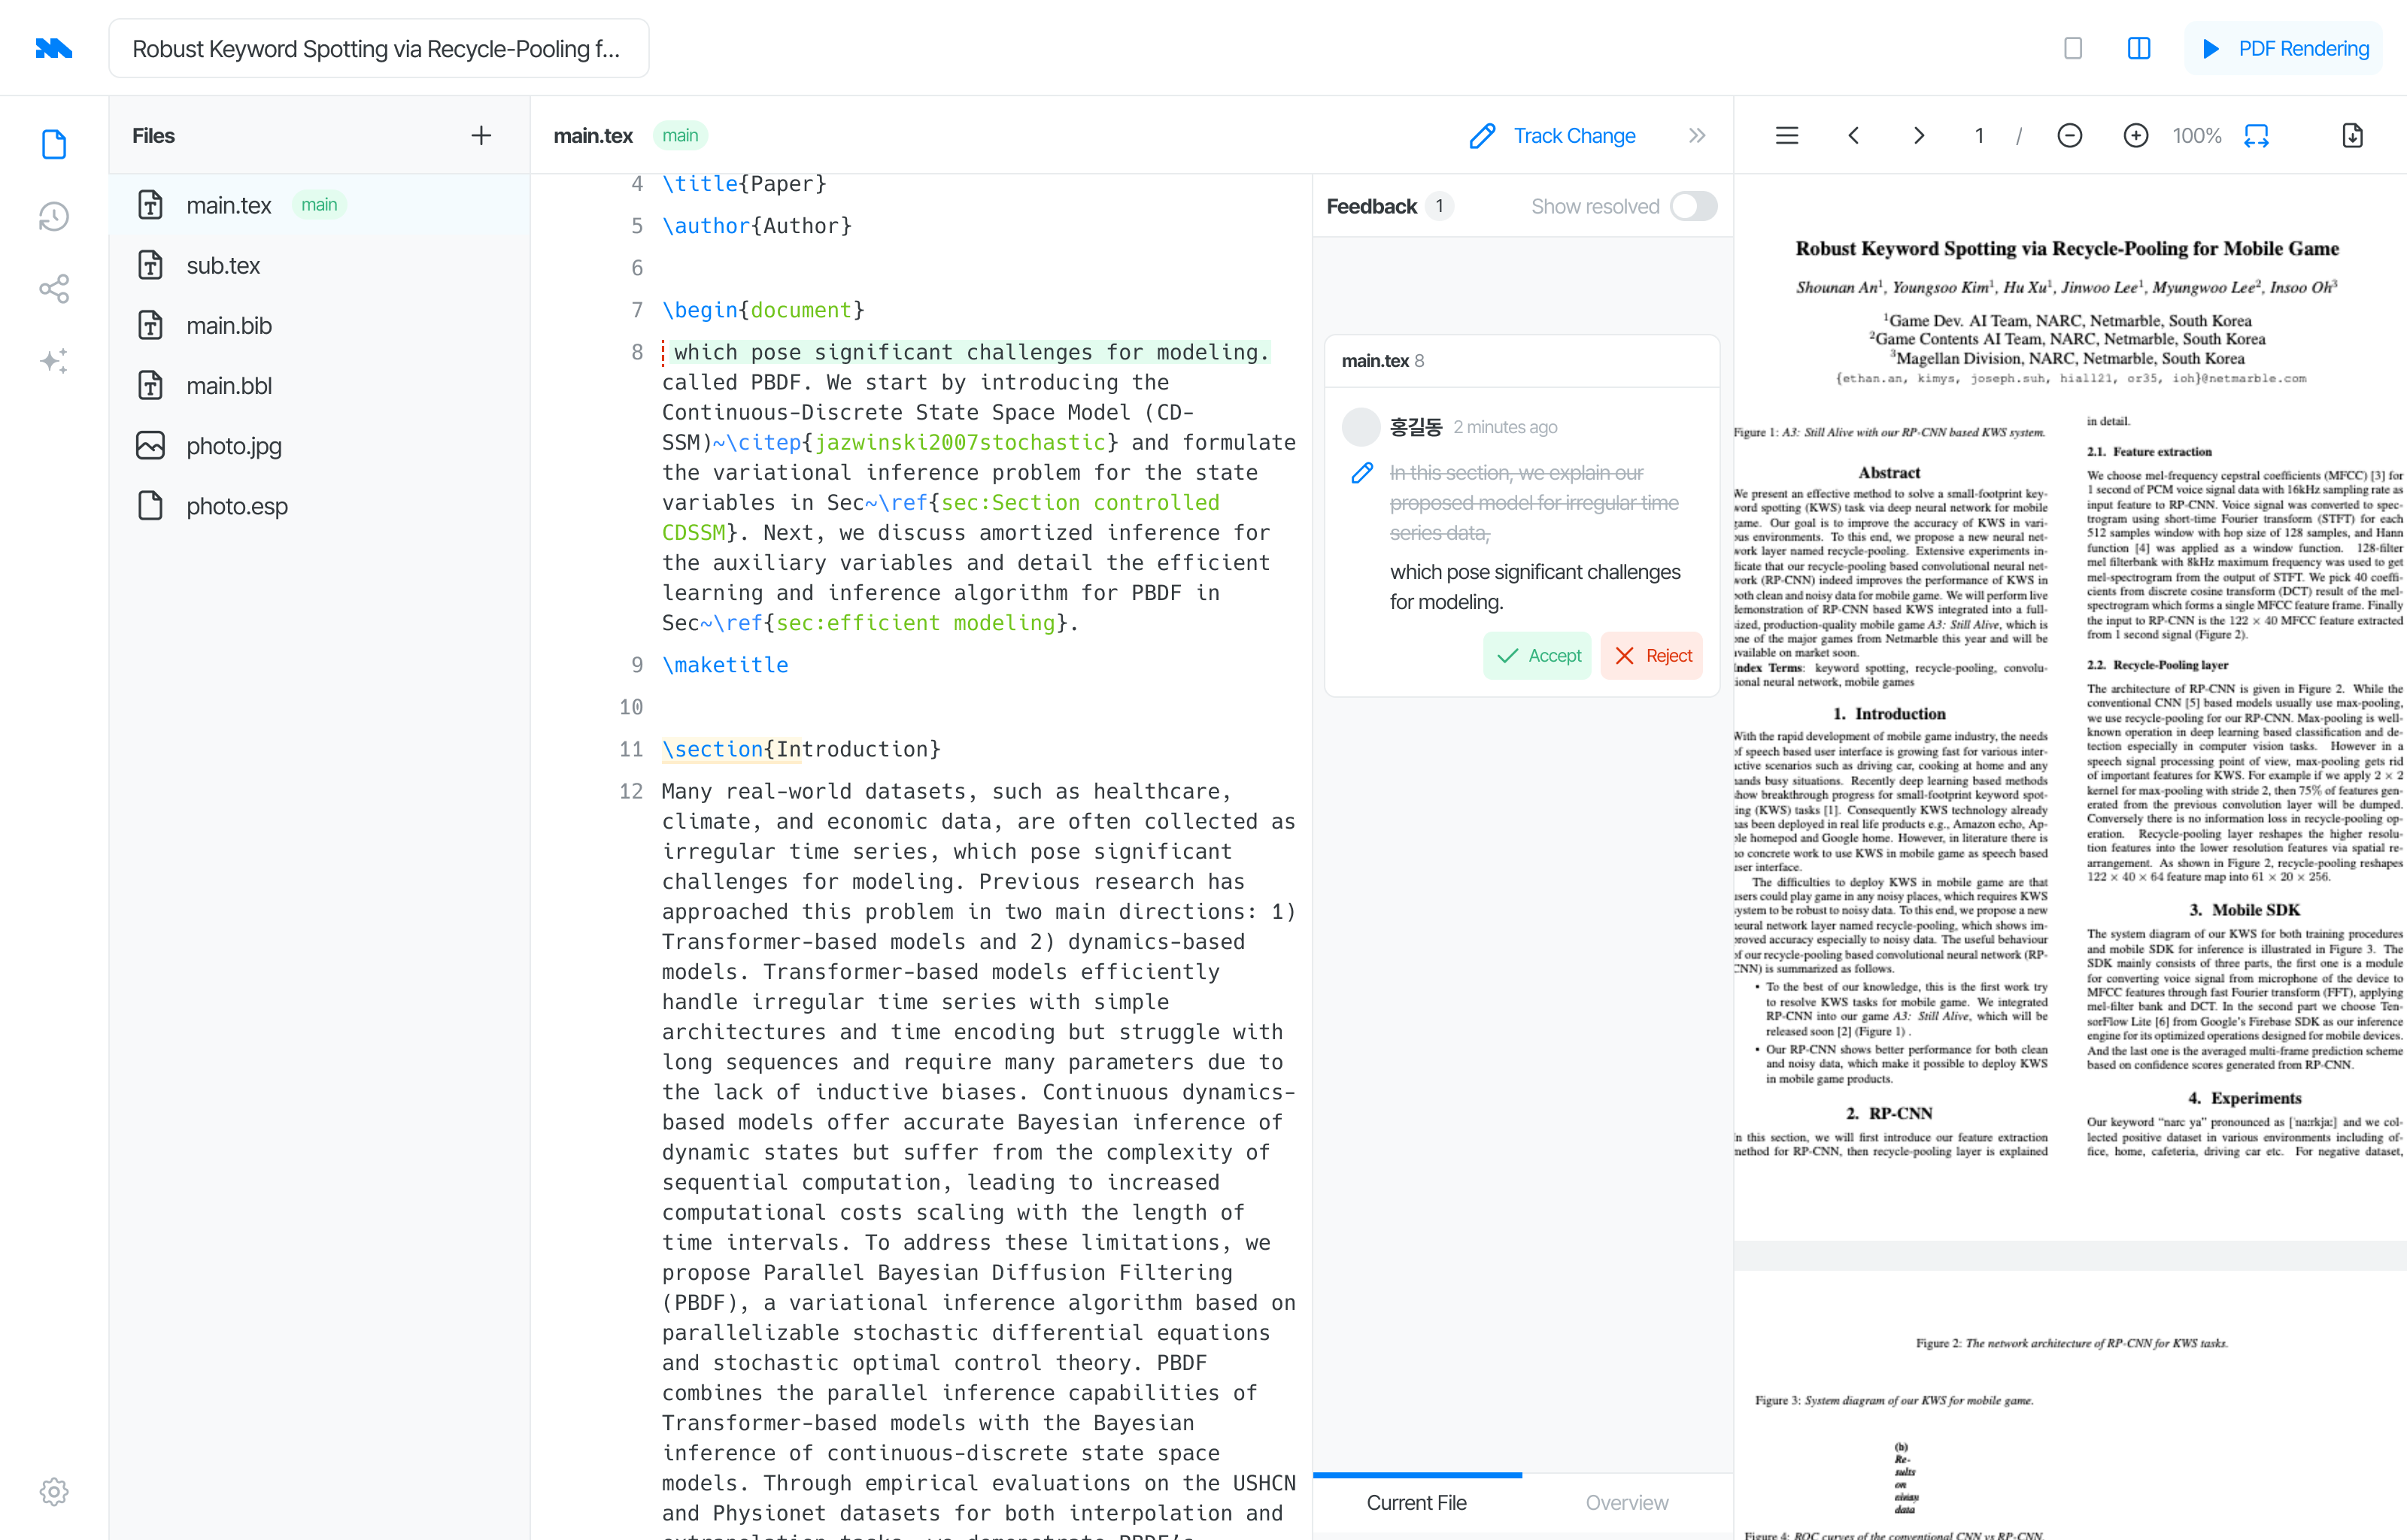The width and height of the screenshot is (2407, 1540).
Task: Open the history icon in left sidebar
Action: [x=54, y=216]
